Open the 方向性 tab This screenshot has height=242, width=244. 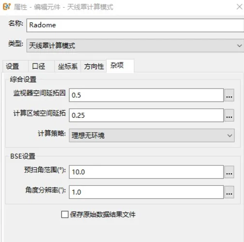93,66
